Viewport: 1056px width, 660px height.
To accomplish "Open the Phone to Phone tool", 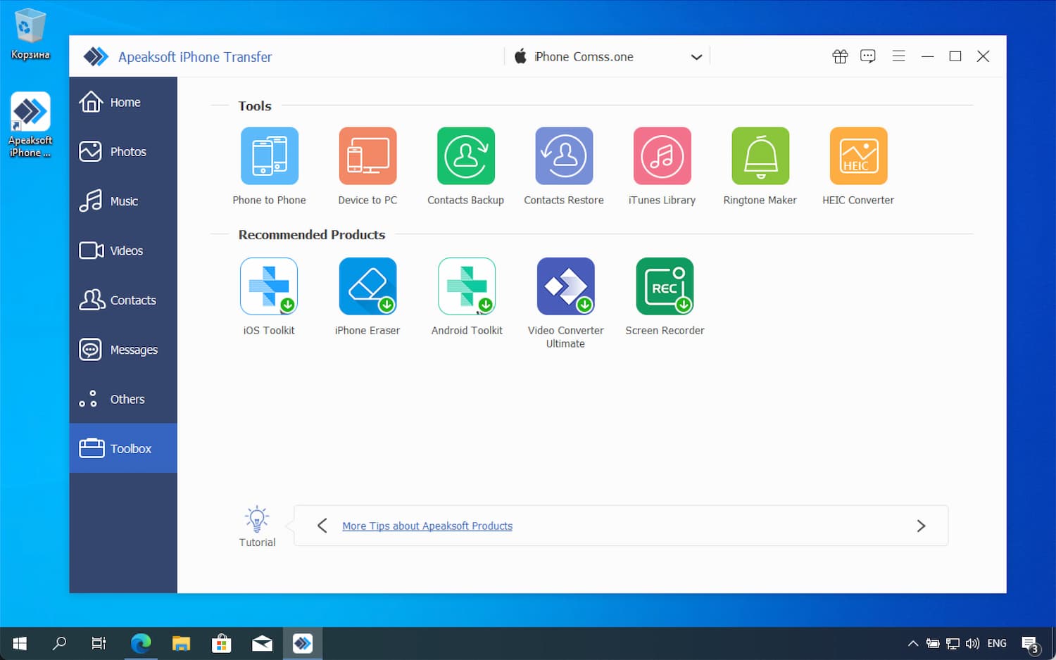I will [269, 156].
